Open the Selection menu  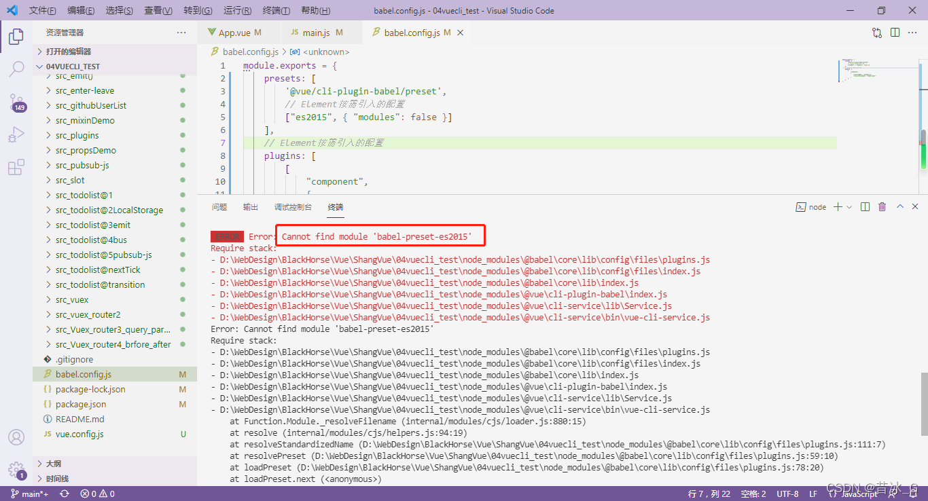coord(120,11)
